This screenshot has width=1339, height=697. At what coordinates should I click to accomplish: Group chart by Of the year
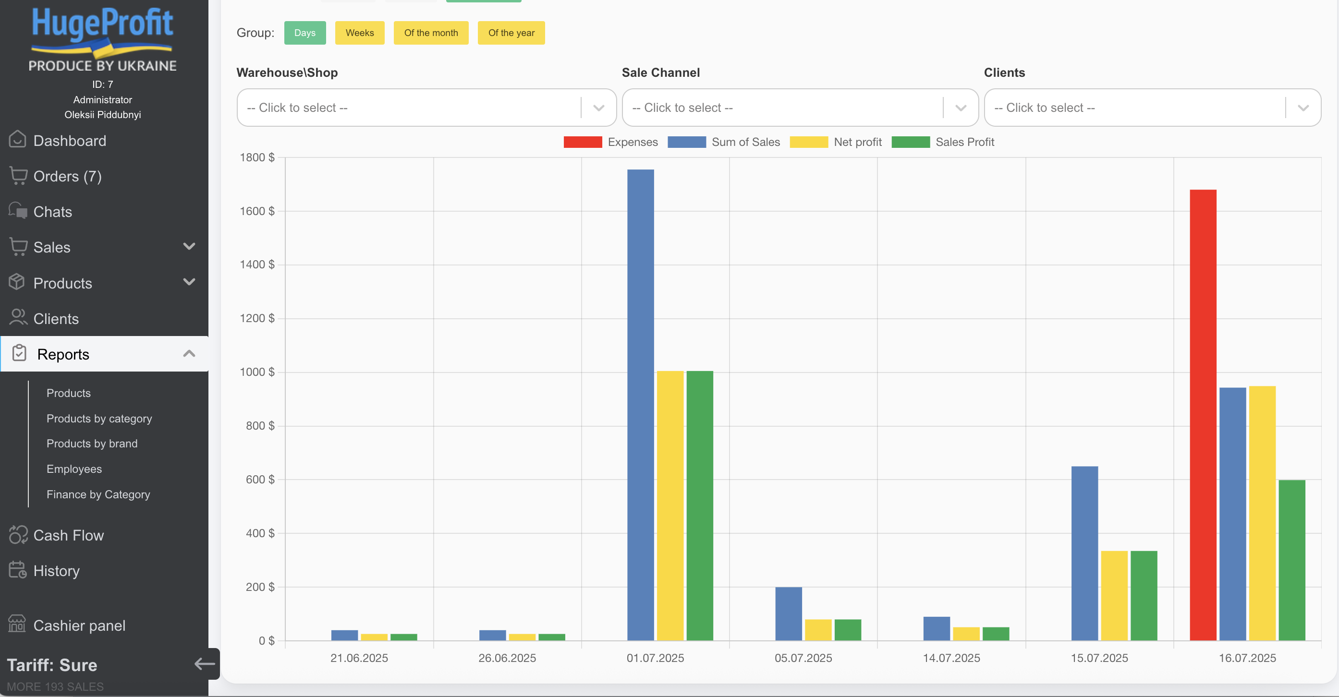511,33
